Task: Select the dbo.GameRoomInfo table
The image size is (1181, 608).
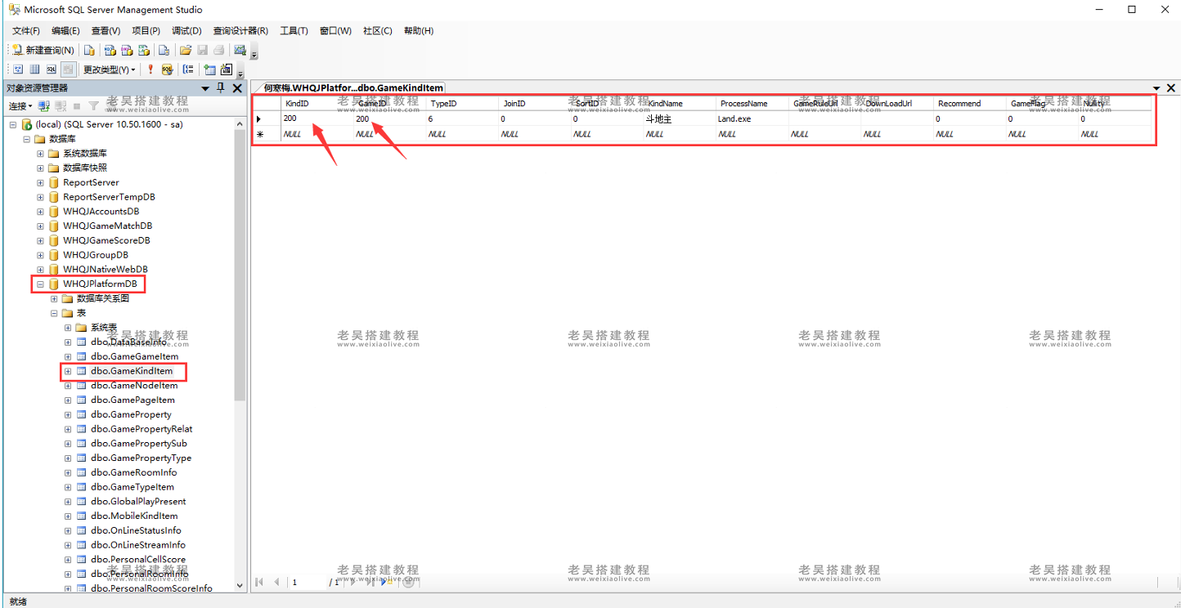Action: 133,472
